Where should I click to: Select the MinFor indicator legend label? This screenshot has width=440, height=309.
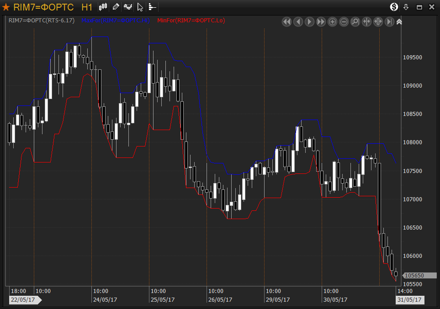point(191,21)
